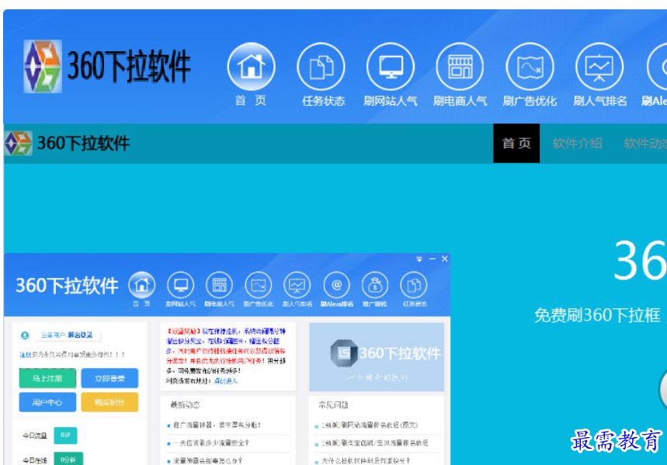Open FAQ 为什么挂机软件却没有送积分
Image resolution: width=667 pixels, height=465 pixels.
point(366,461)
